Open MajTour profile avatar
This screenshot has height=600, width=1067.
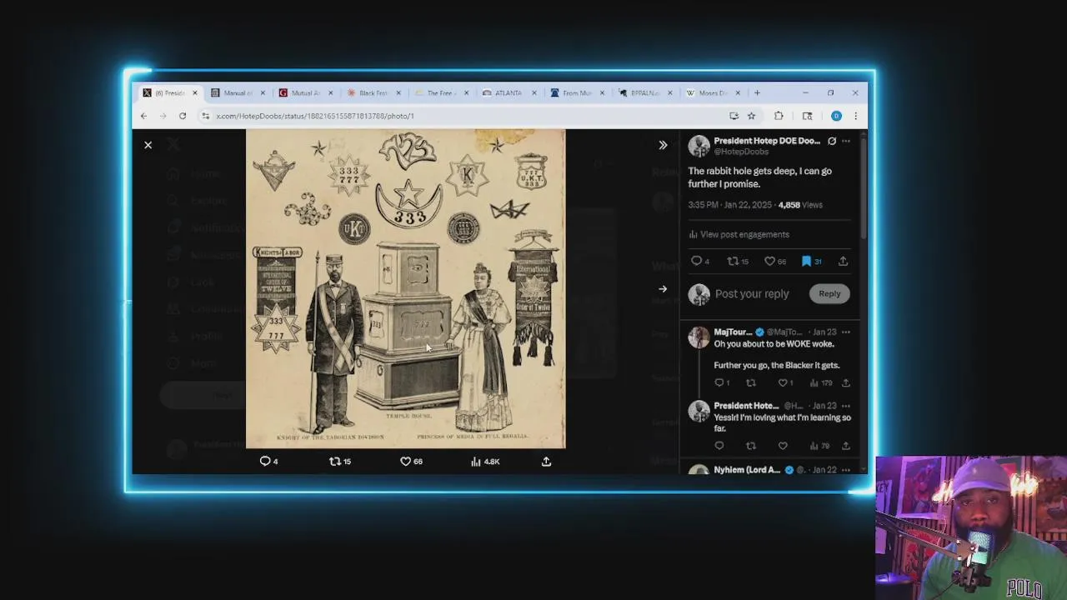click(x=699, y=337)
